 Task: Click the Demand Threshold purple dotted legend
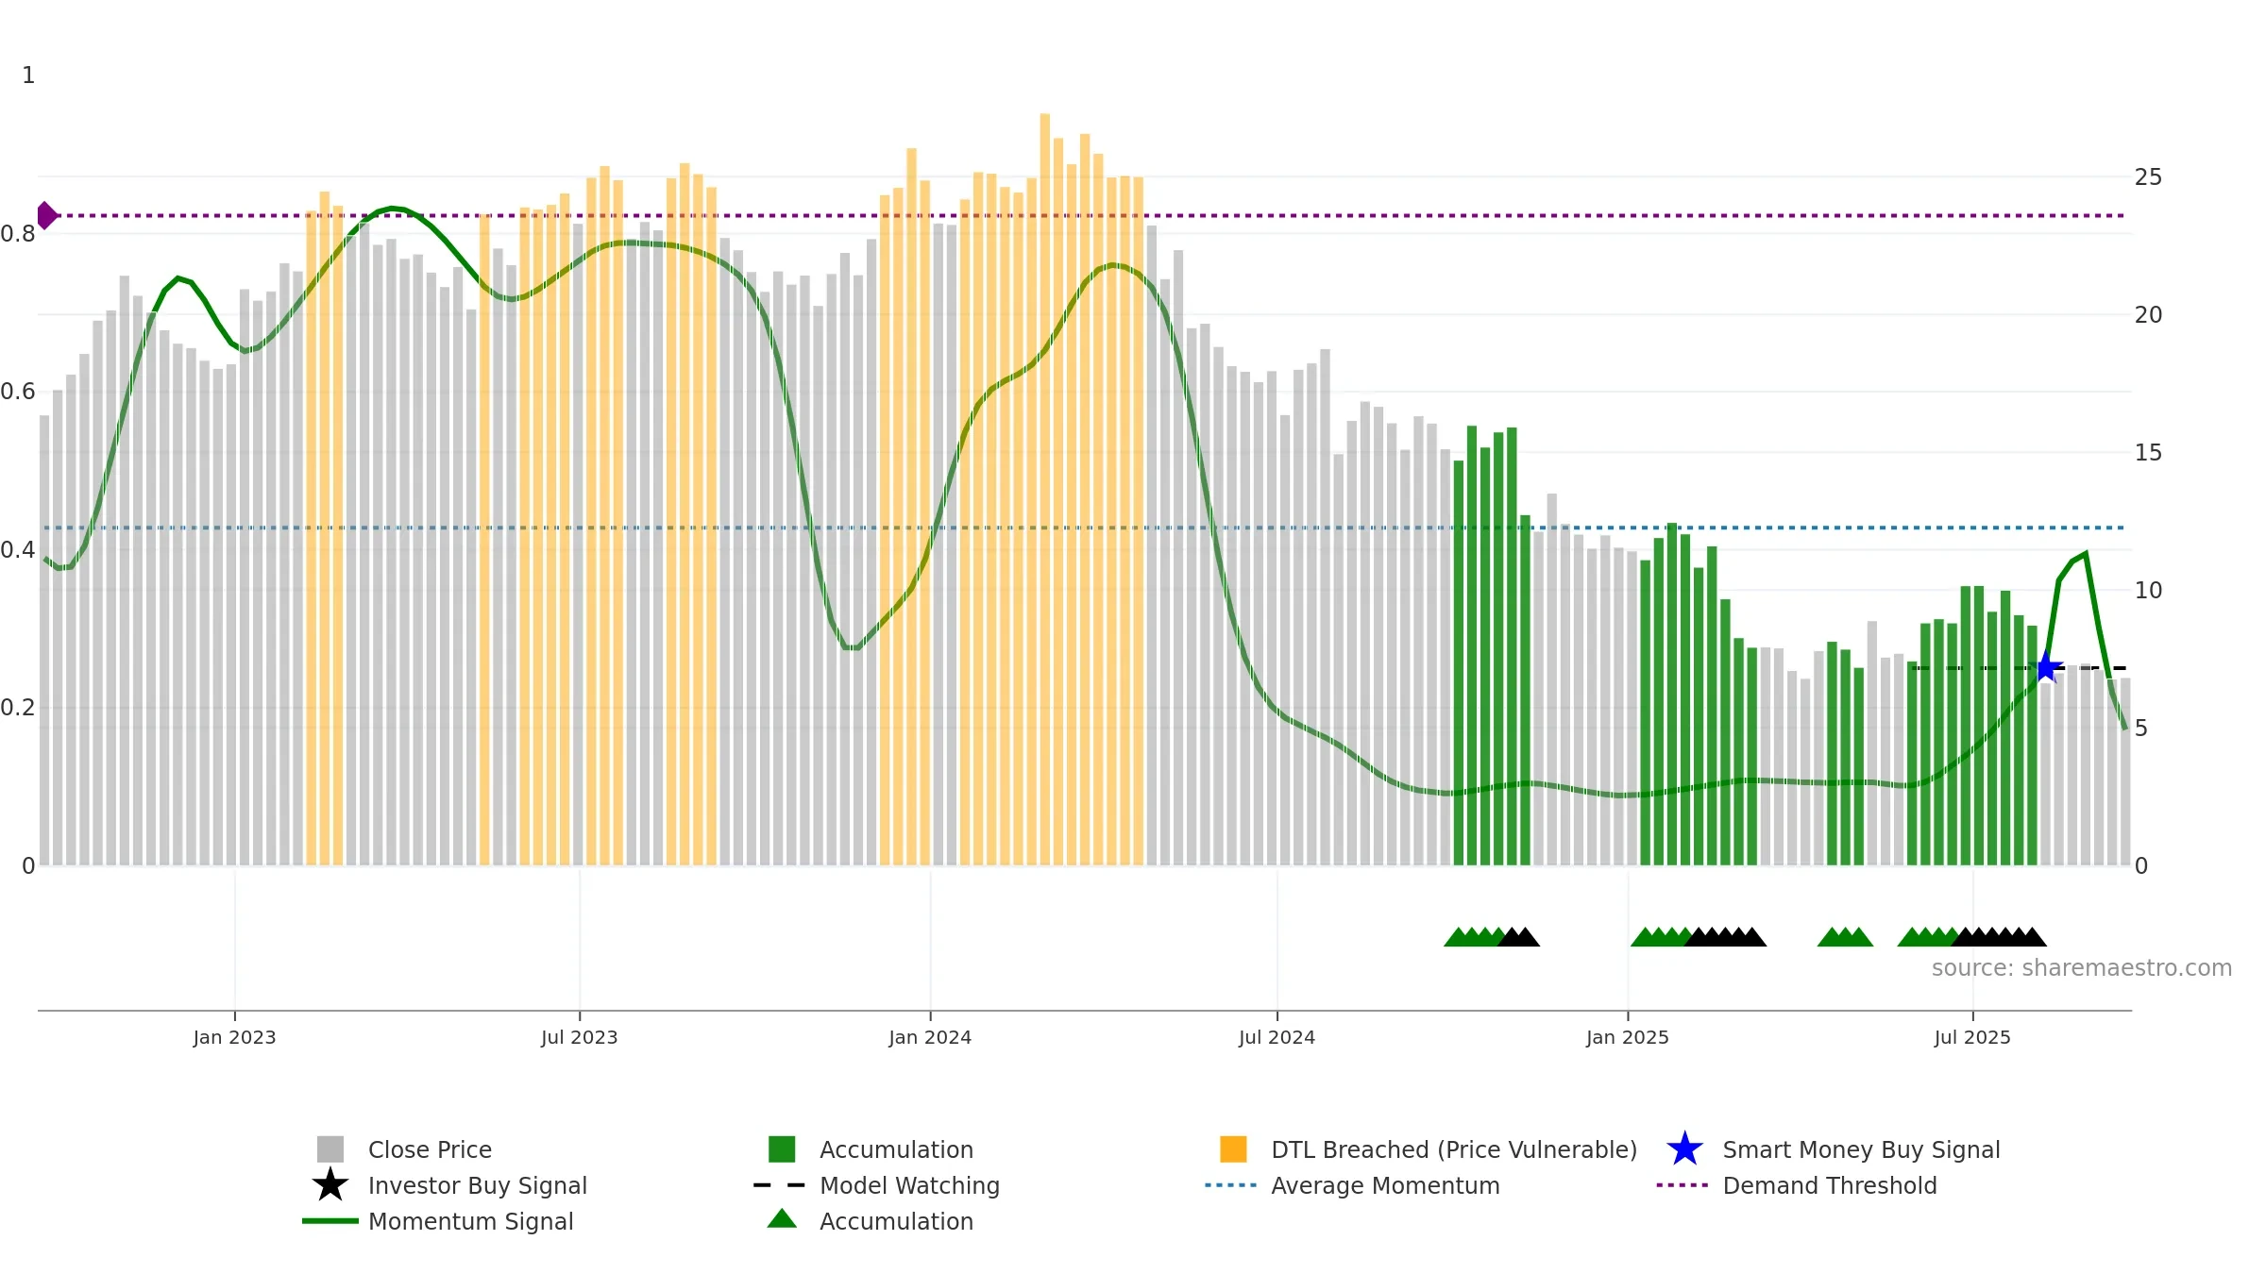click(1796, 1185)
